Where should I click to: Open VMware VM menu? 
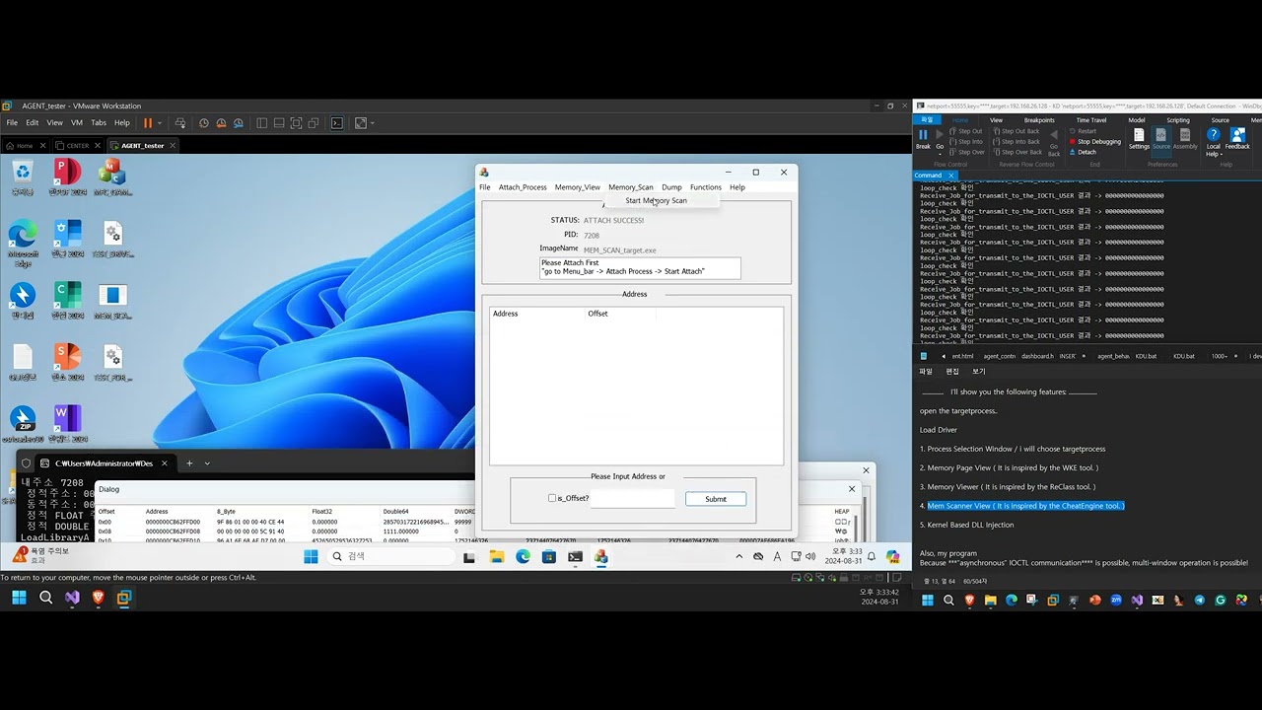pyautogui.click(x=75, y=123)
